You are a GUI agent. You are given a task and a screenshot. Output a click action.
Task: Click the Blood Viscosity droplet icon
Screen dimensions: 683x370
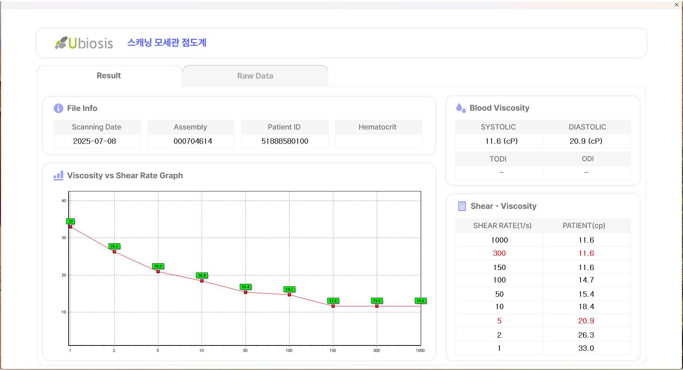pyautogui.click(x=461, y=108)
